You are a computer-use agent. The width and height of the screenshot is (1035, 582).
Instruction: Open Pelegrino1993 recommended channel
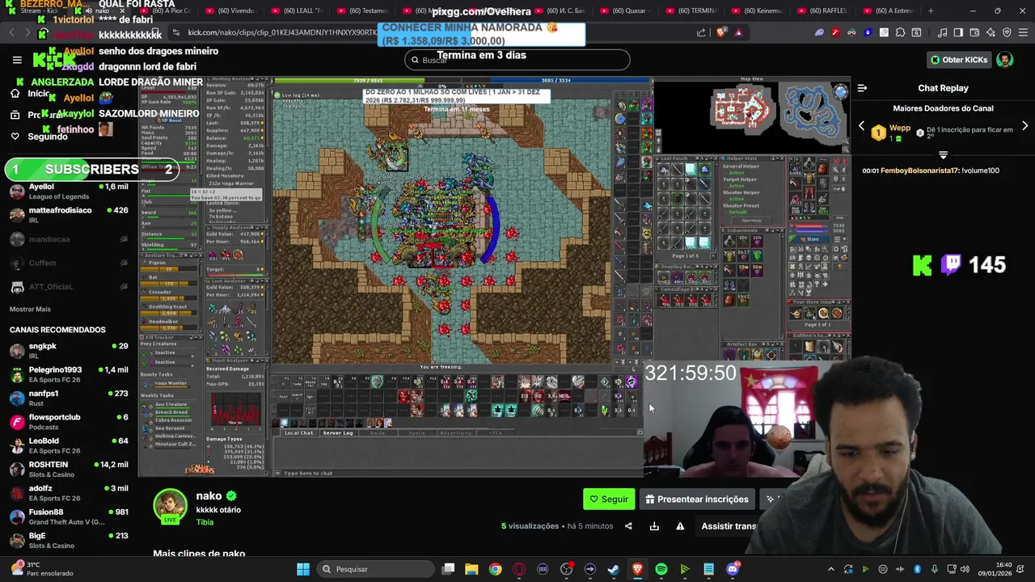tap(69, 374)
